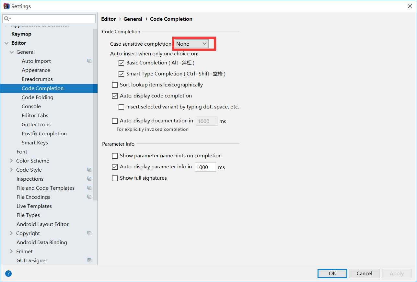Click Editor in the breadcrumb path

[x=109, y=19]
